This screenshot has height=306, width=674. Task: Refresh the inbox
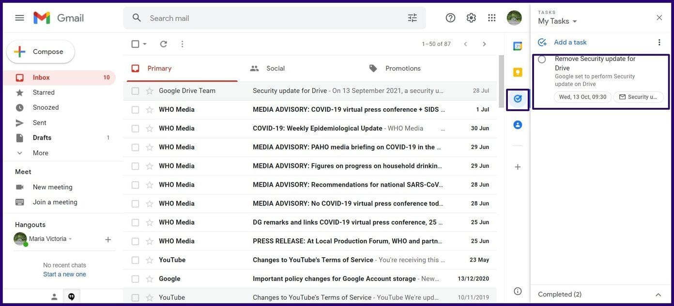click(x=164, y=44)
